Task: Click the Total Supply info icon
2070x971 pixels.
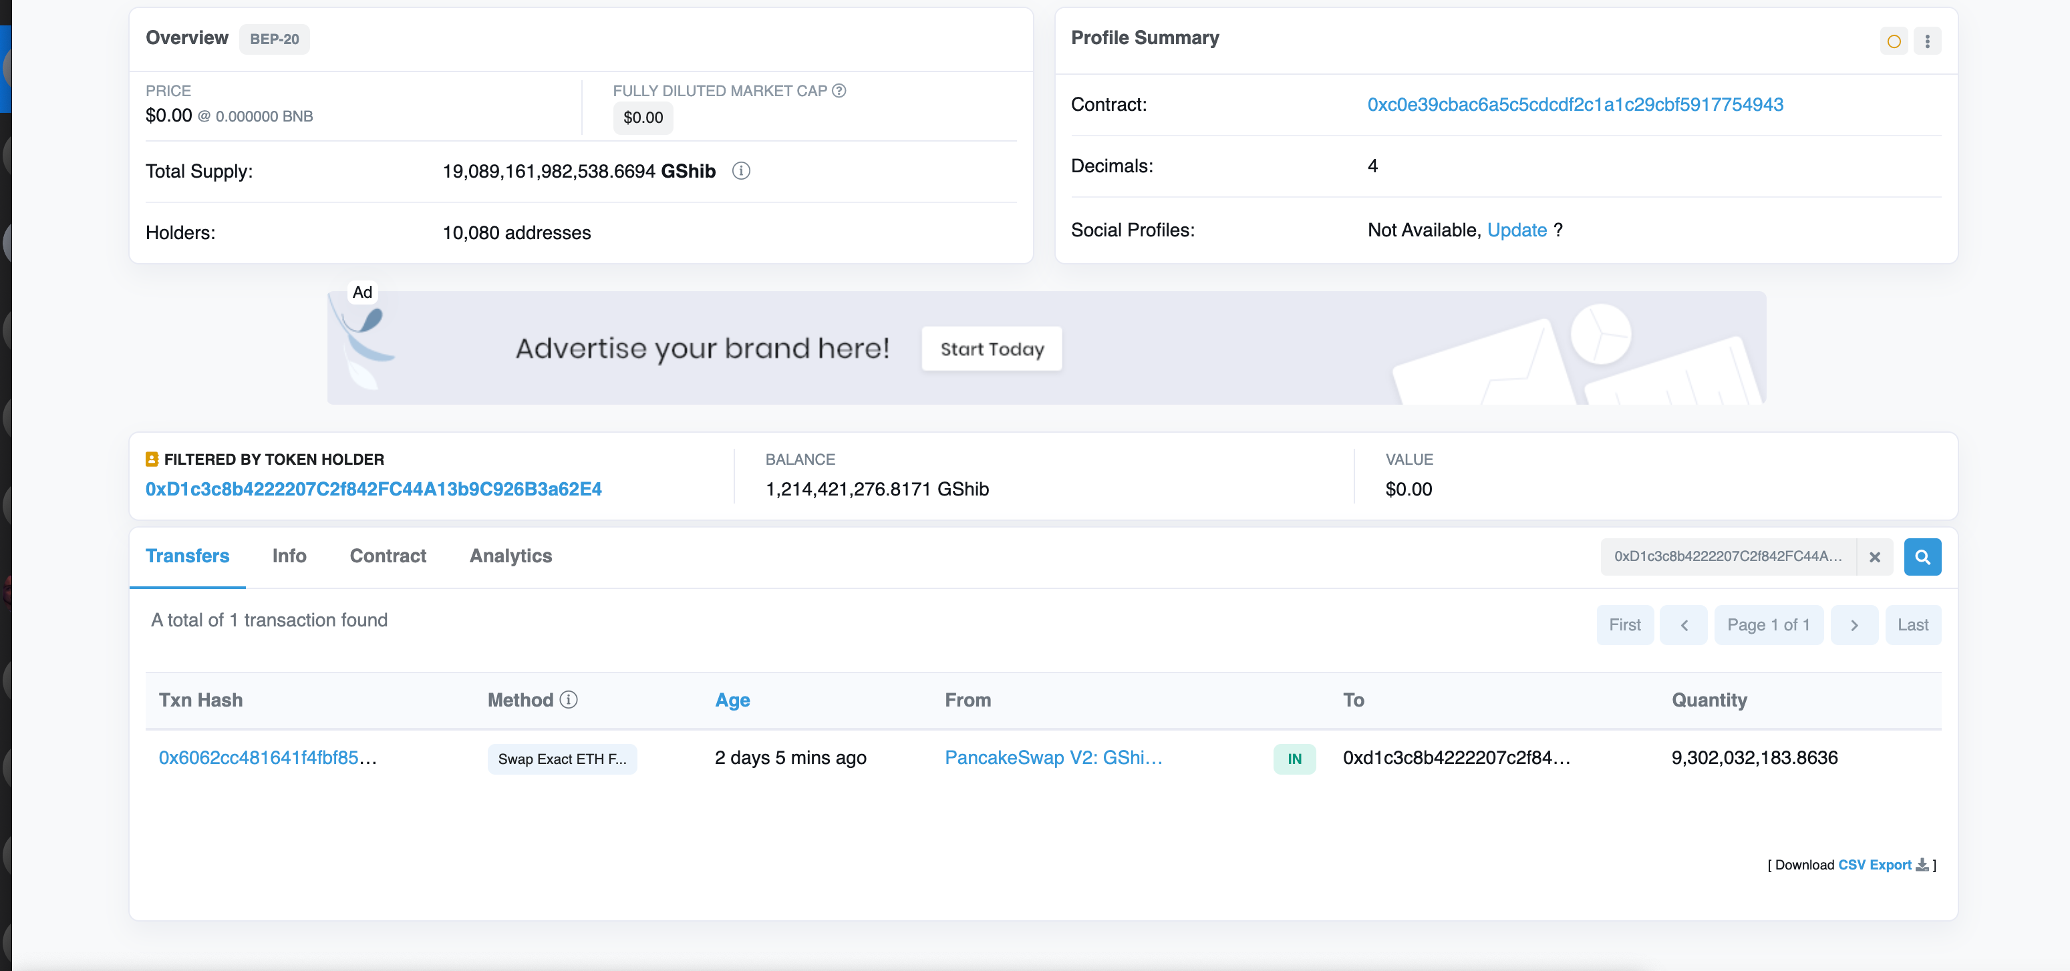Action: [x=741, y=171]
